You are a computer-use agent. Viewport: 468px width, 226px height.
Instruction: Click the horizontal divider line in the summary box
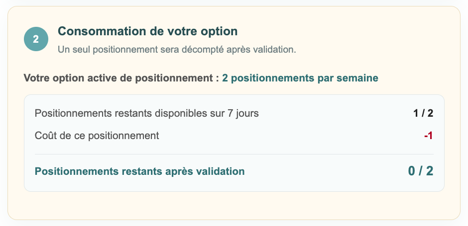point(234,154)
